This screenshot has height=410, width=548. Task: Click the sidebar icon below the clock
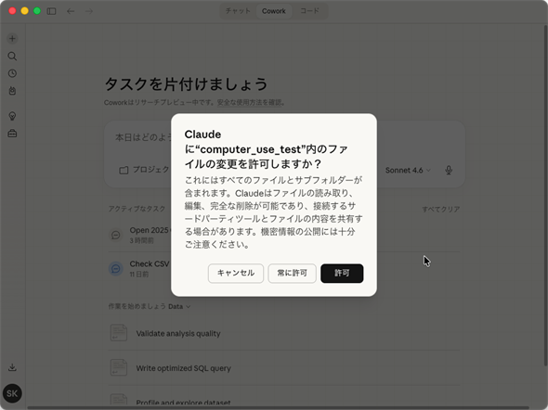pyautogui.click(x=12, y=91)
